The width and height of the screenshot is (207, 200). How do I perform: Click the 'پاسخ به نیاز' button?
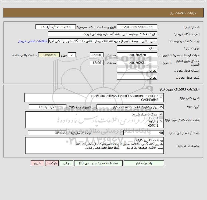pos(144,163)
